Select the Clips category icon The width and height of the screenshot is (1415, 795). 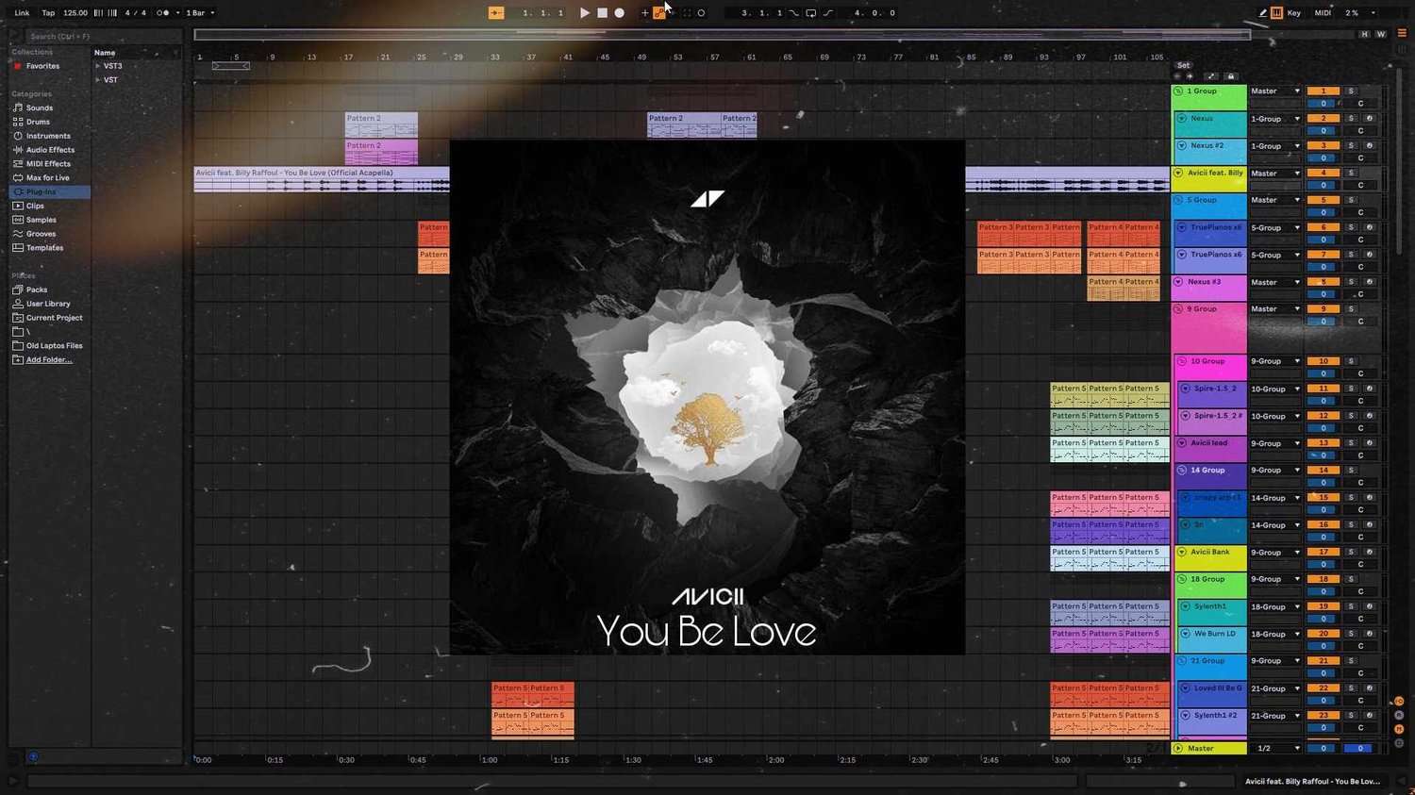(17, 206)
